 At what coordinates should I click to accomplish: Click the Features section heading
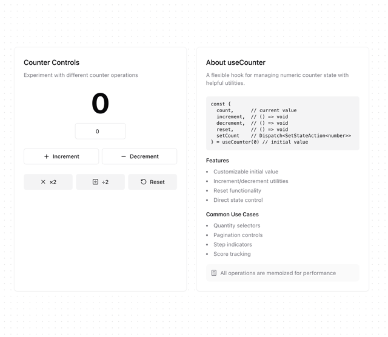(x=217, y=161)
